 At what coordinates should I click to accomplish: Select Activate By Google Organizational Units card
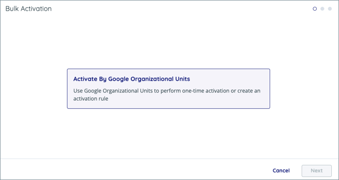point(168,89)
